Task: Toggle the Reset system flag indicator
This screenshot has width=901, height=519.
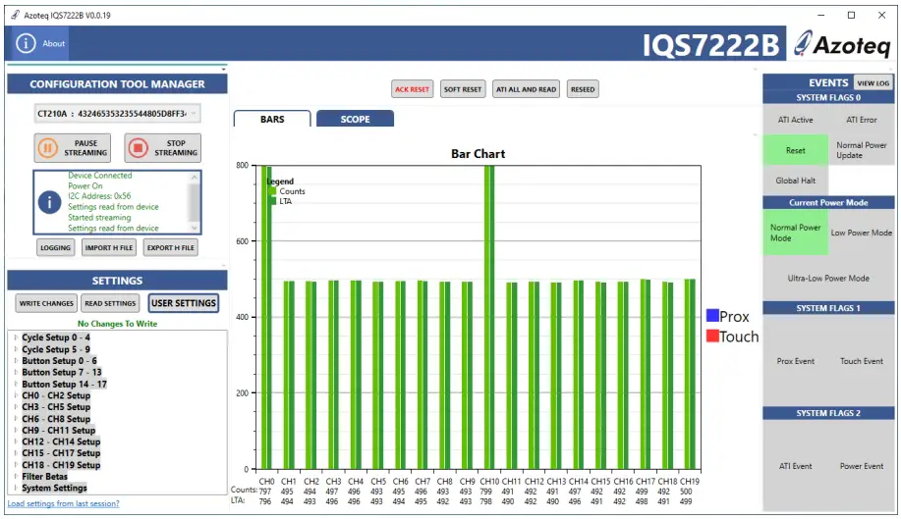Action: click(x=795, y=150)
